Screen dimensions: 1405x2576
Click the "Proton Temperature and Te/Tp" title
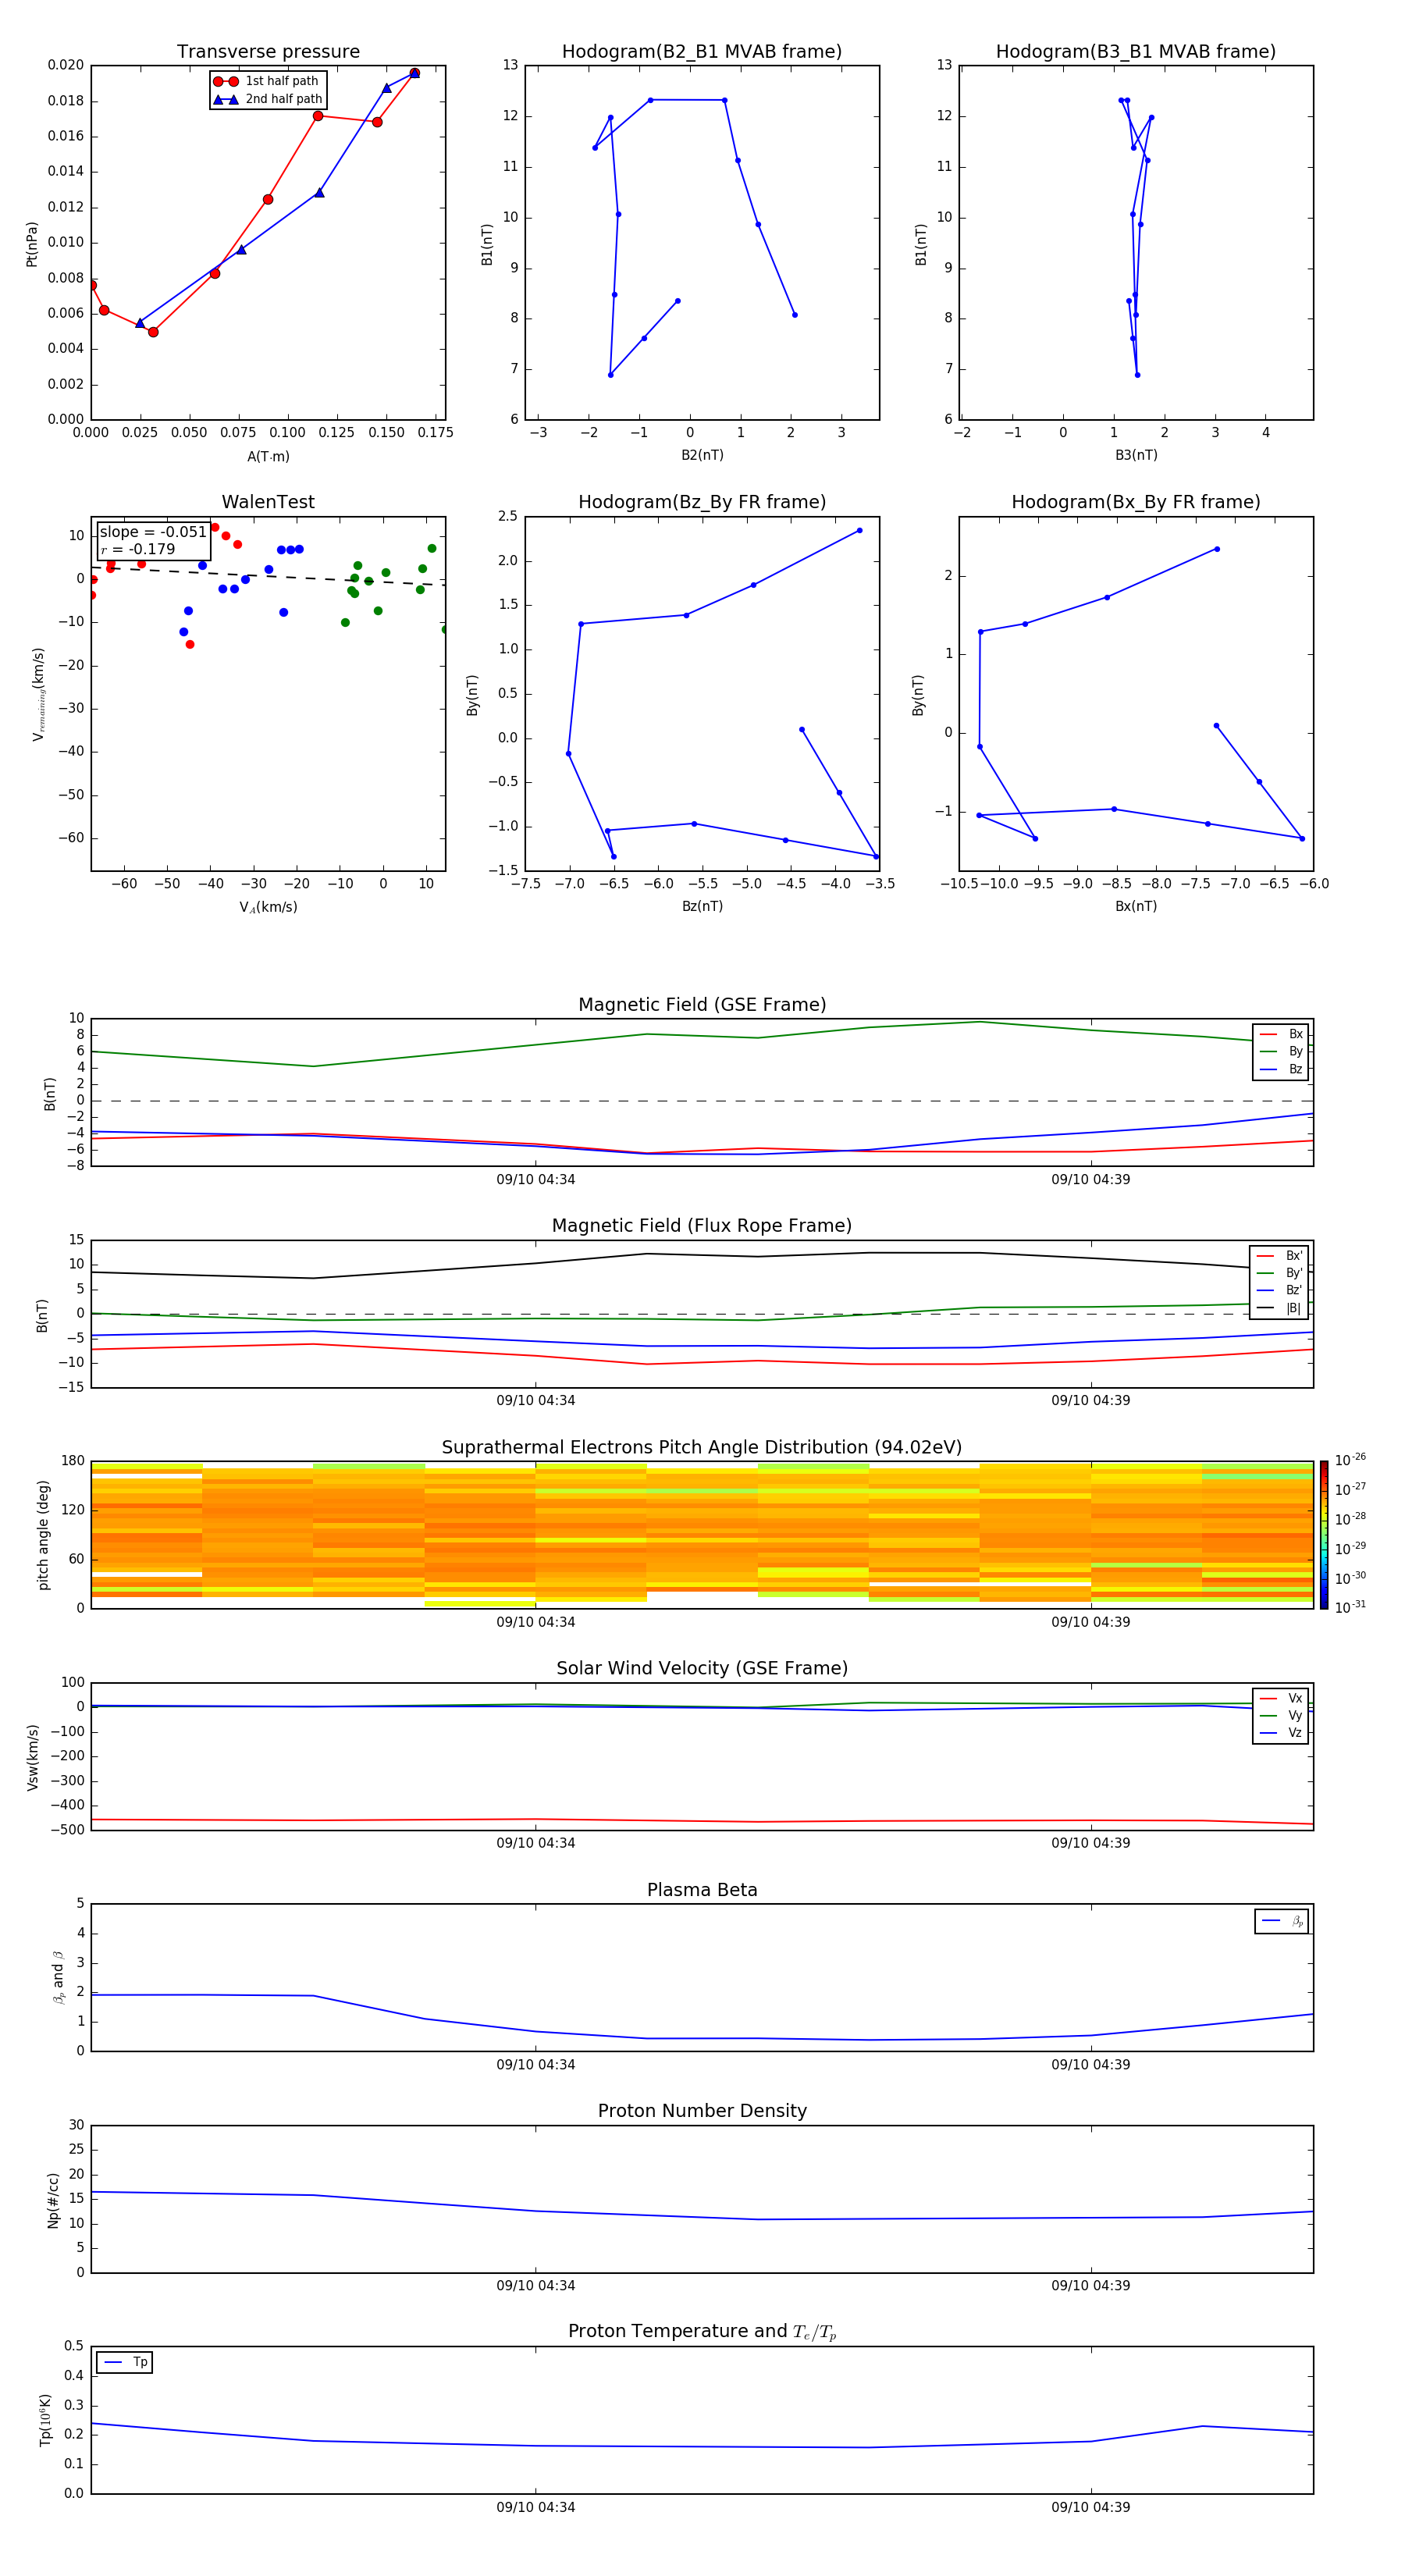pos(702,2332)
